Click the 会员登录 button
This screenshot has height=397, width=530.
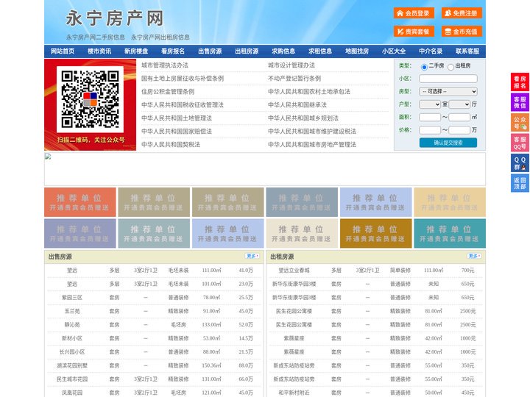click(414, 13)
